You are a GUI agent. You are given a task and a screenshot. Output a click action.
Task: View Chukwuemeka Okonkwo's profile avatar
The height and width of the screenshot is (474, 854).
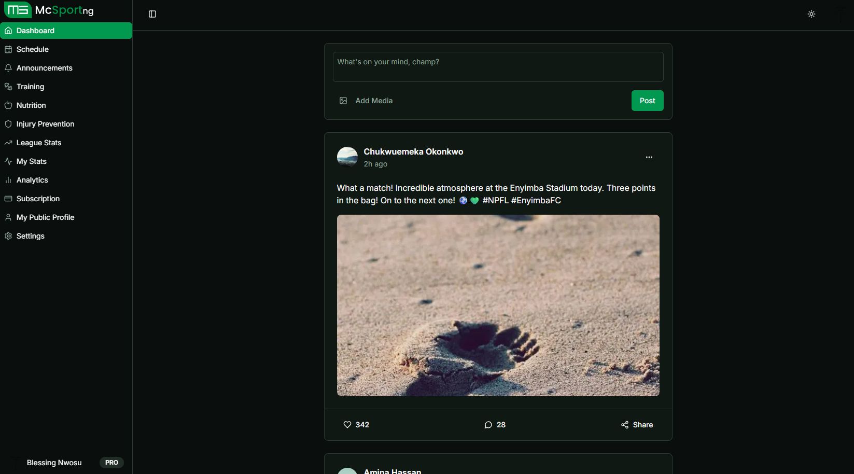click(347, 157)
